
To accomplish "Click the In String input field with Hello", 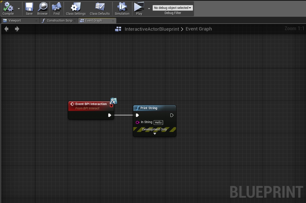I will 158,123.
